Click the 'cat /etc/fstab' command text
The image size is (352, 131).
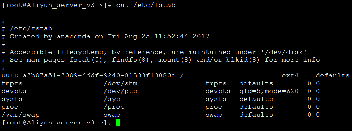pos(146,5)
